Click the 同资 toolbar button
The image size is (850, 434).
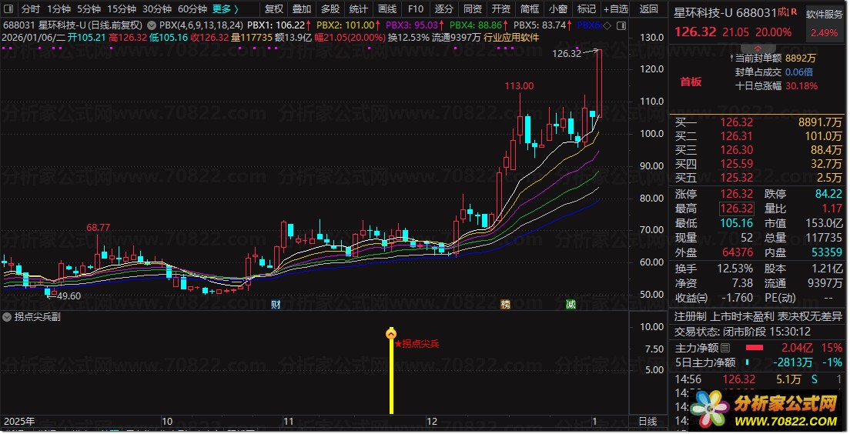pos(473,9)
